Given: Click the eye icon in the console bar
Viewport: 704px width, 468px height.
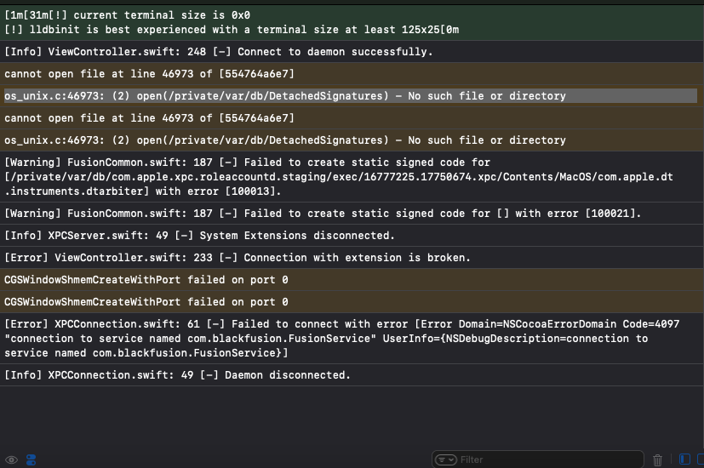Looking at the screenshot, I should 12,459.
